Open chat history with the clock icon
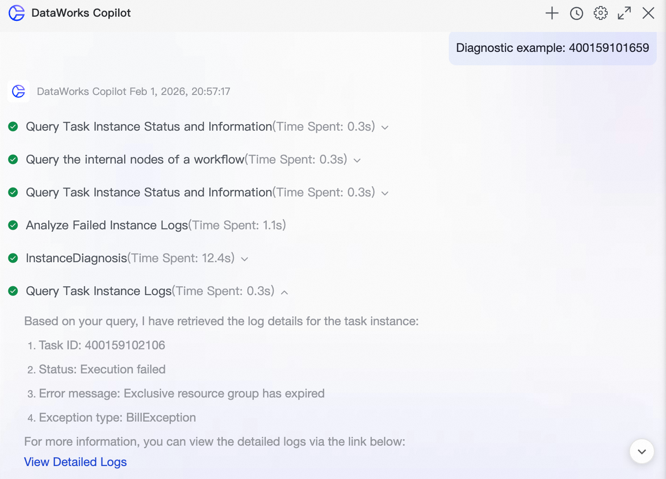 coord(577,13)
